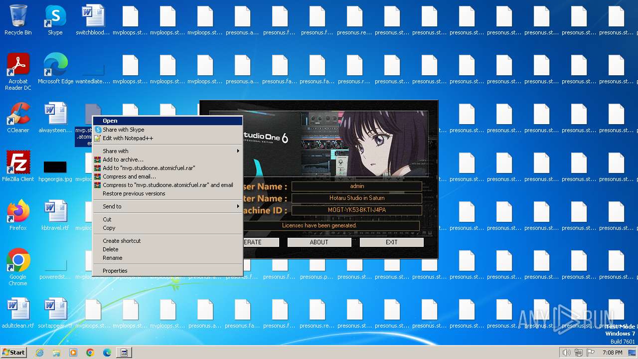Open the network tray icon
The height and width of the screenshot is (359, 638).
(579, 353)
